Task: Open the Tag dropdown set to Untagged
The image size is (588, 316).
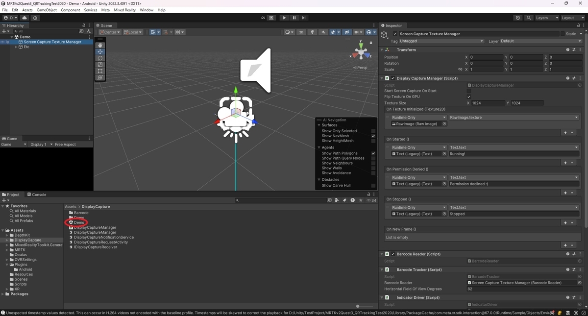Action: [x=441, y=41]
